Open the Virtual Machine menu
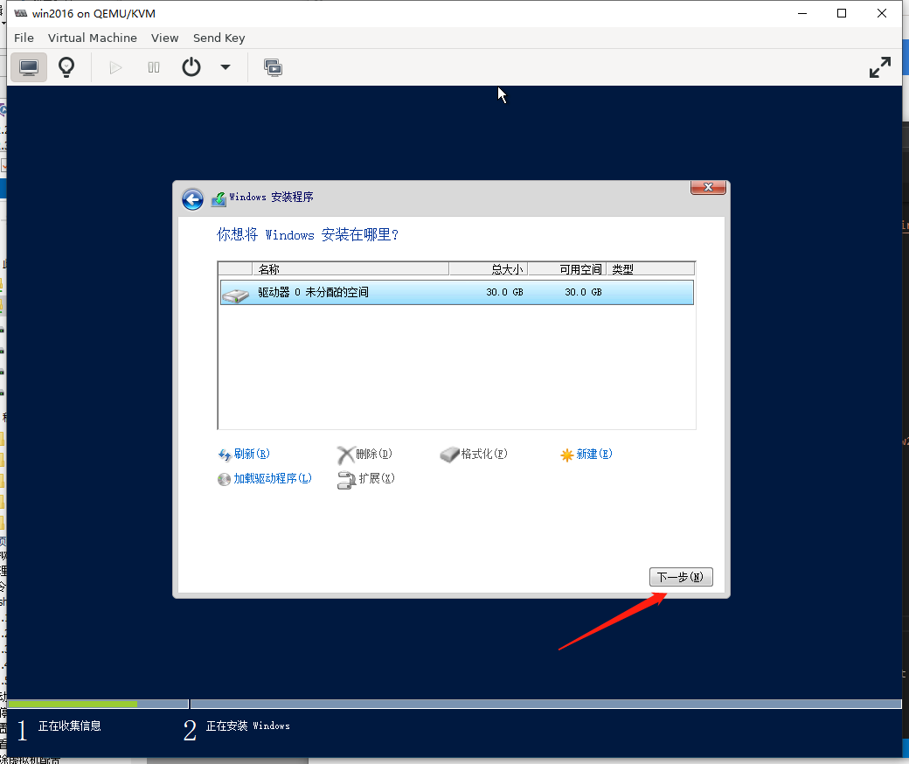This screenshot has width=909, height=764. pyautogui.click(x=92, y=38)
